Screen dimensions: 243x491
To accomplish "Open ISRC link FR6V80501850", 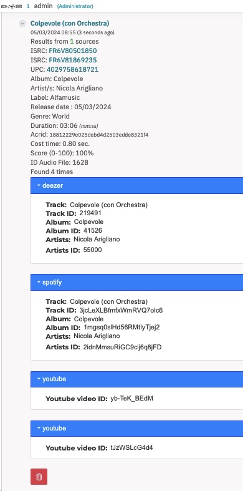I will (72, 51).
